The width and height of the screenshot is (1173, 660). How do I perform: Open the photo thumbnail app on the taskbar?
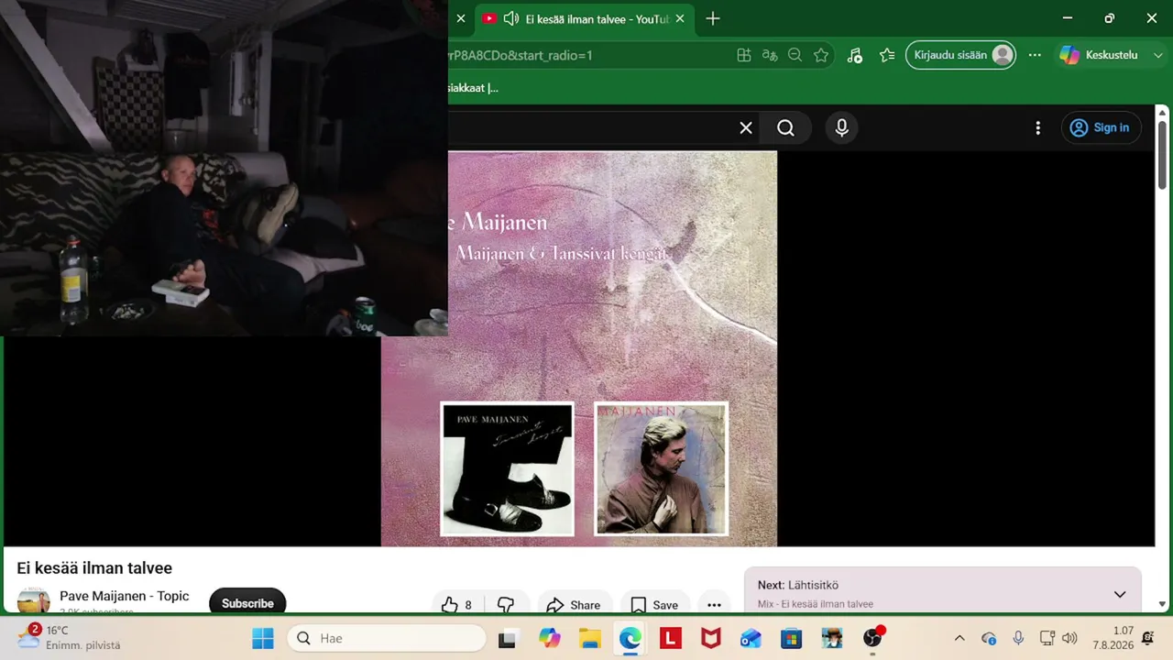tap(832, 638)
